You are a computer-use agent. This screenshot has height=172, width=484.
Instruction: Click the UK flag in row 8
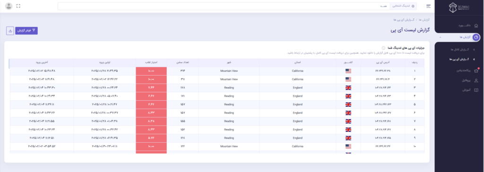click(x=348, y=129)
